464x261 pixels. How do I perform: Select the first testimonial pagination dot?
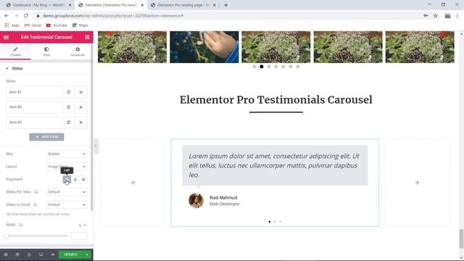(x=270, y=222)
